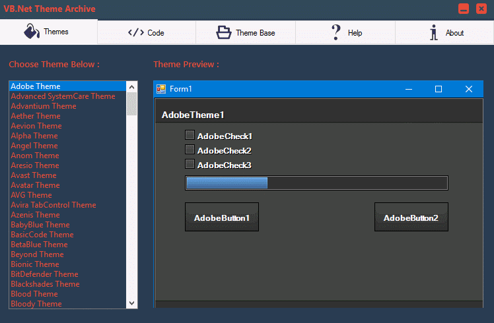Select Avast Theme
Screen dimensions: 494x323
point(68,175)
